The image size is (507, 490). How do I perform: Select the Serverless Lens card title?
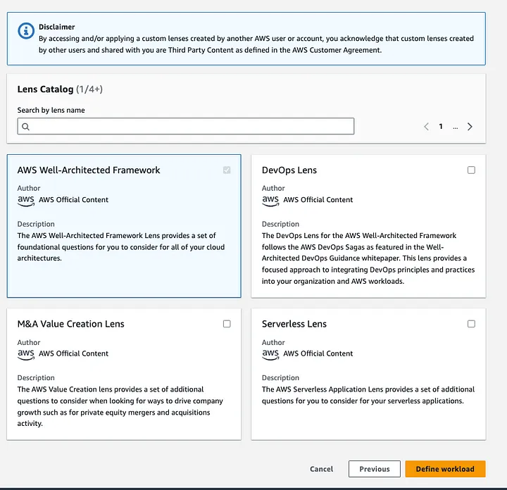[x=294, y=324]
